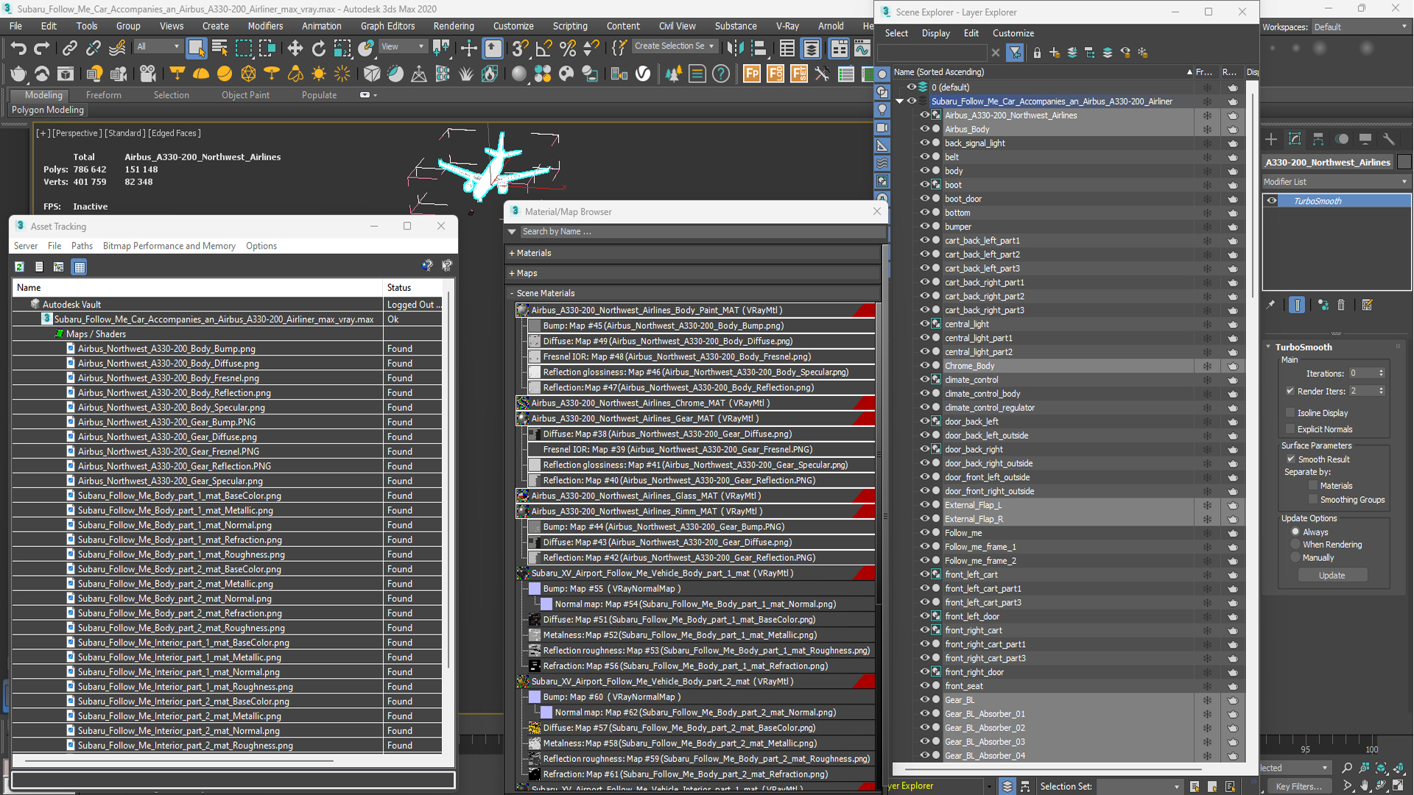Enable the Isoline Display checkbox
This screenshot has height=795, width=1414.
1290,413
